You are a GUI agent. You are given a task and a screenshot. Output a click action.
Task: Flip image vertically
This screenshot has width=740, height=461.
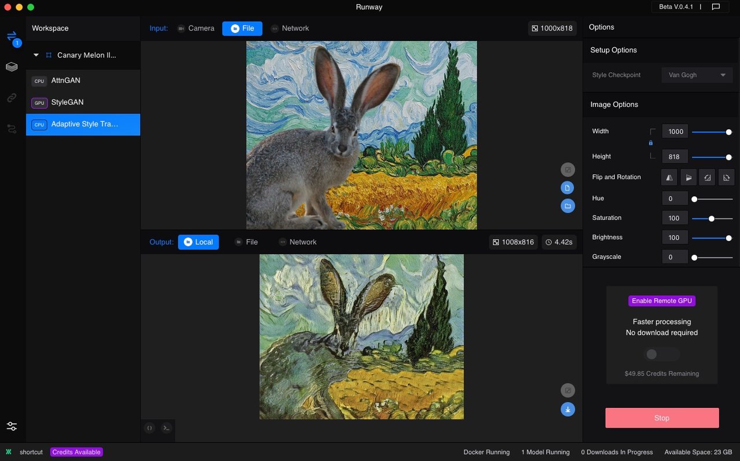pos(688,177)
